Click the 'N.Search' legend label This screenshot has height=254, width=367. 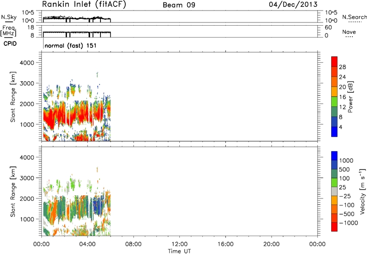(354, 17)
